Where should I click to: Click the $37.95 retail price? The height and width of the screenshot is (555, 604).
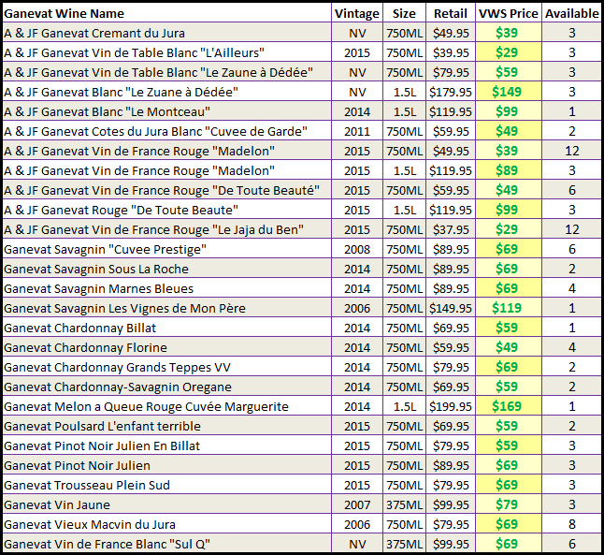coord(451,229)
